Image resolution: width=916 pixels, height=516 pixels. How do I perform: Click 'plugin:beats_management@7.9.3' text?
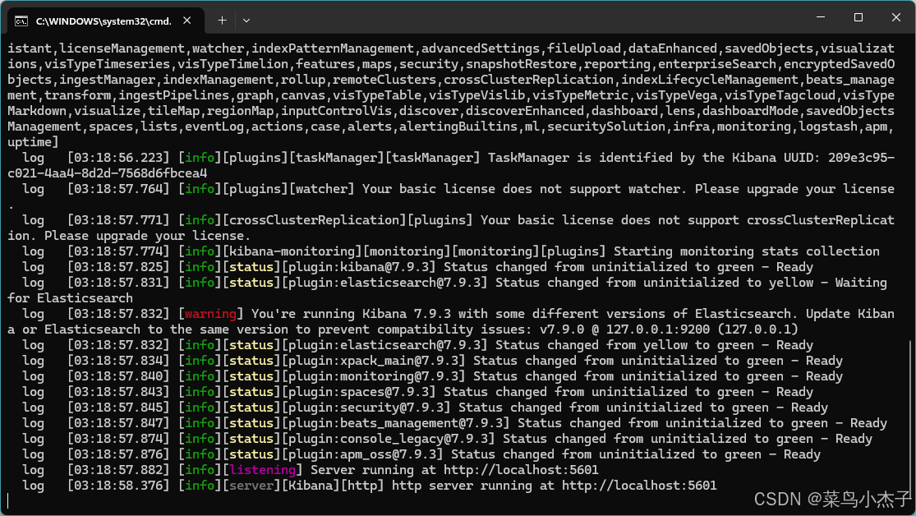395,423
